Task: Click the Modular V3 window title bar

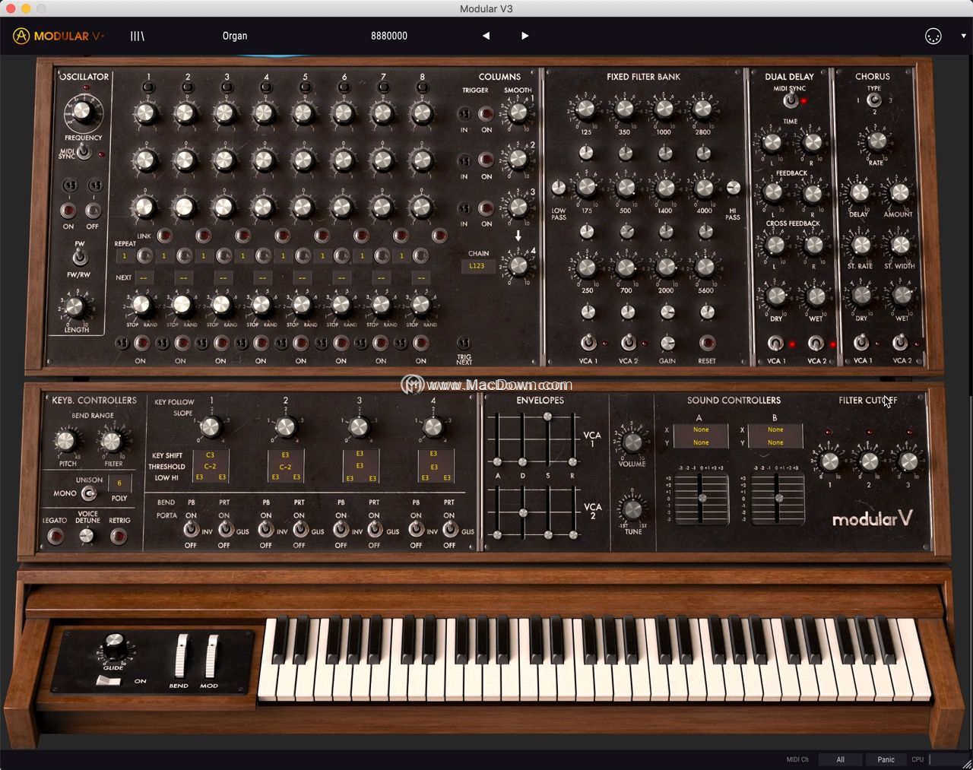Action: [x=486, y=9]
